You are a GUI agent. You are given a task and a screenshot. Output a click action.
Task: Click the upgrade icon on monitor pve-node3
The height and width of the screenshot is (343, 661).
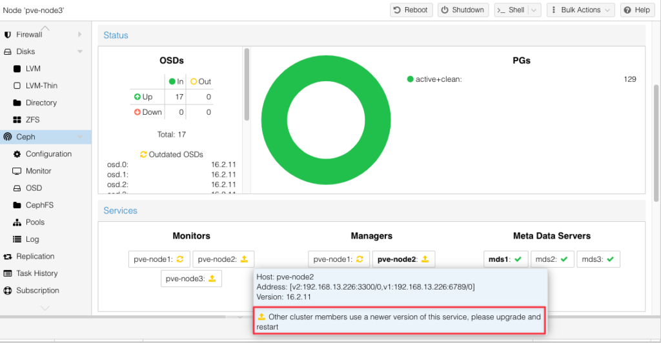tap(212, 279)
